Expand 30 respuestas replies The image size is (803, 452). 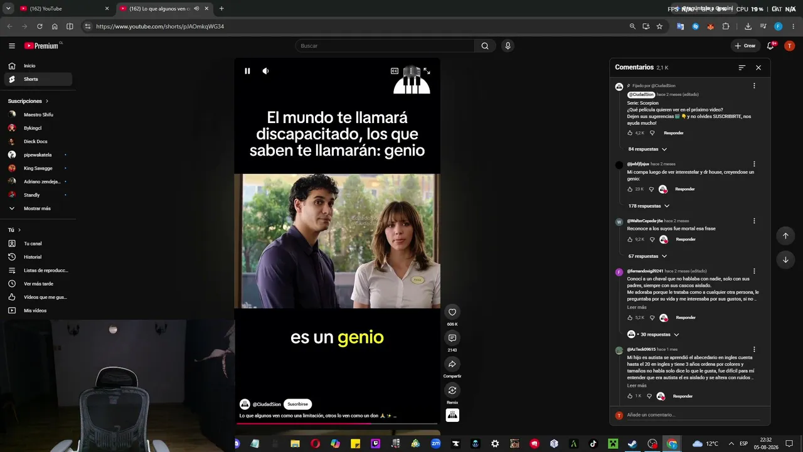[653, 335]
